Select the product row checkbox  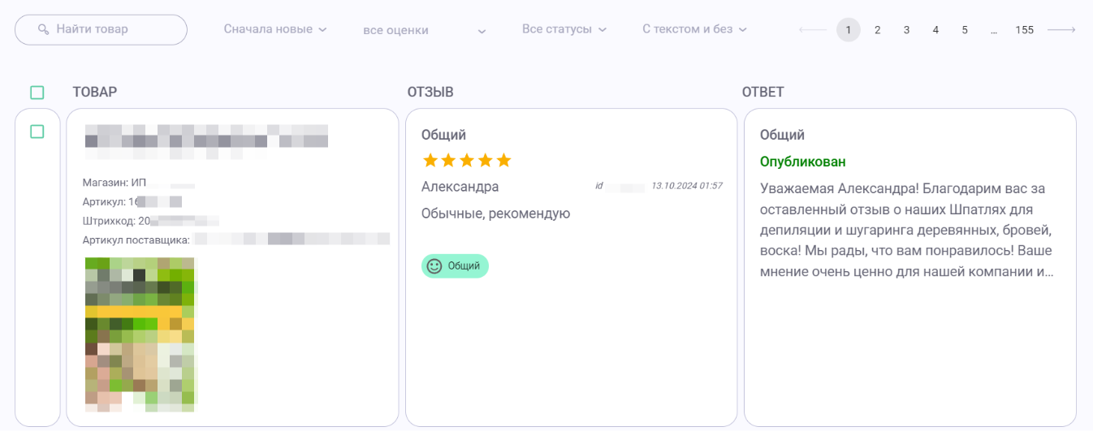(37, 132)
